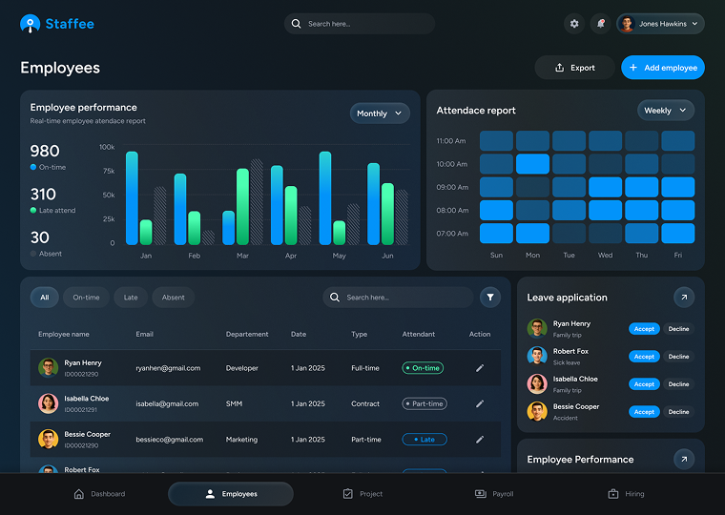Click Jones Hawkins profile avatar

click(627, 24)
